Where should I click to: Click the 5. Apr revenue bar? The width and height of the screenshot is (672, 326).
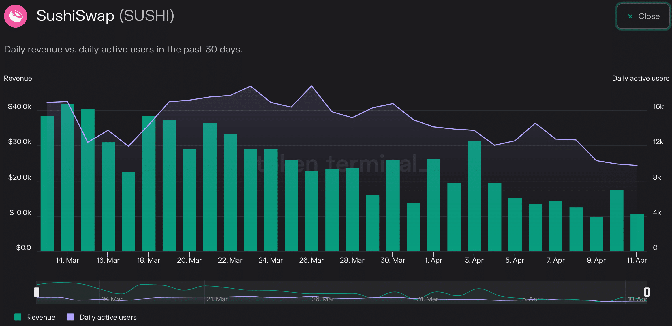(x=515, y=225)
